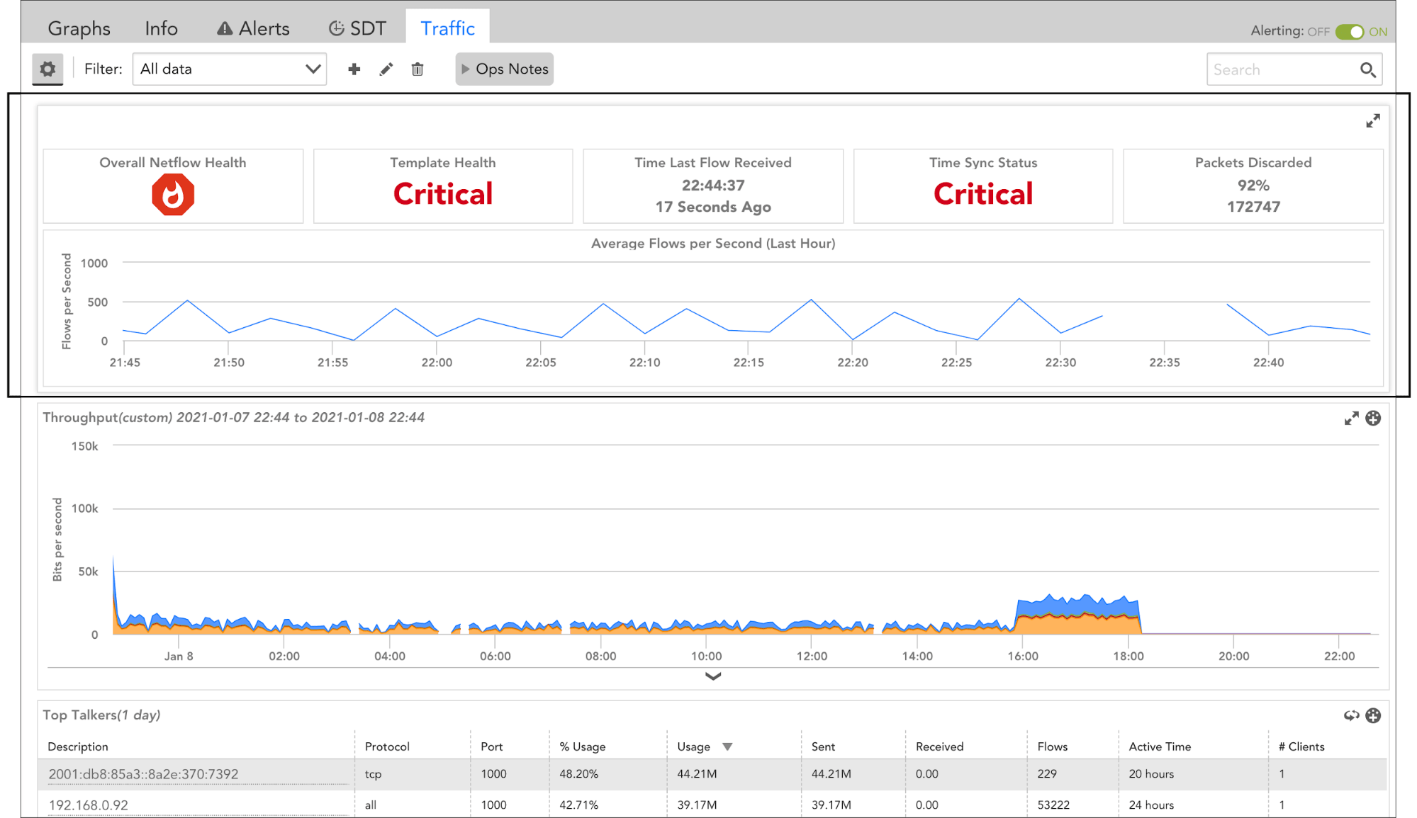This screenshot has height=818, width=1417.
Task: Switch to the Alerts tab
Action: click(x=253, y=28)
